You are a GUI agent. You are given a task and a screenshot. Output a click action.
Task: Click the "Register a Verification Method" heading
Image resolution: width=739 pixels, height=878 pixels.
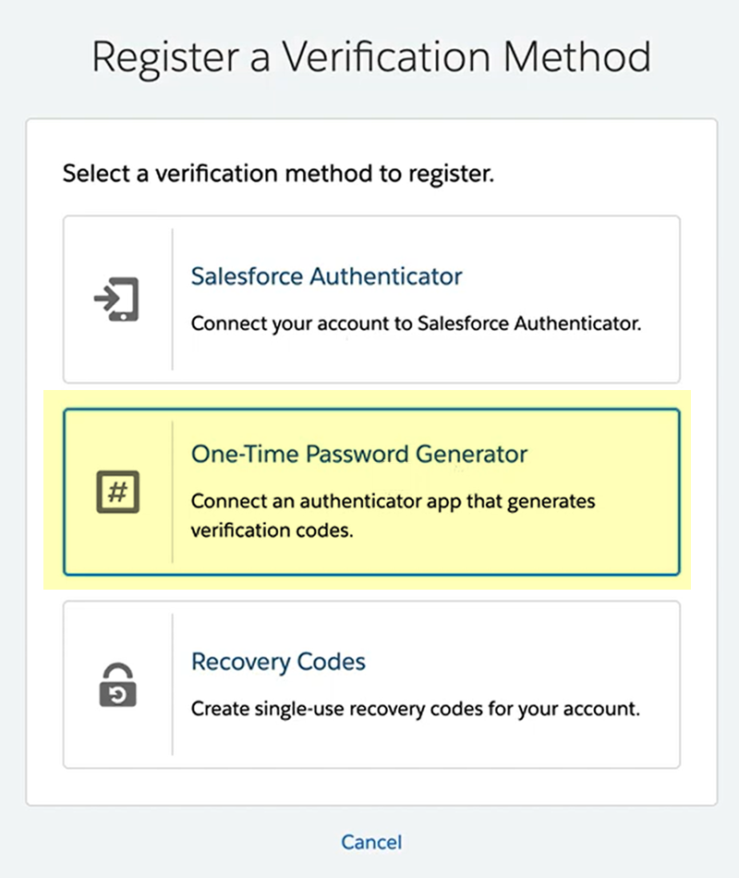click(x=371, y=56)
